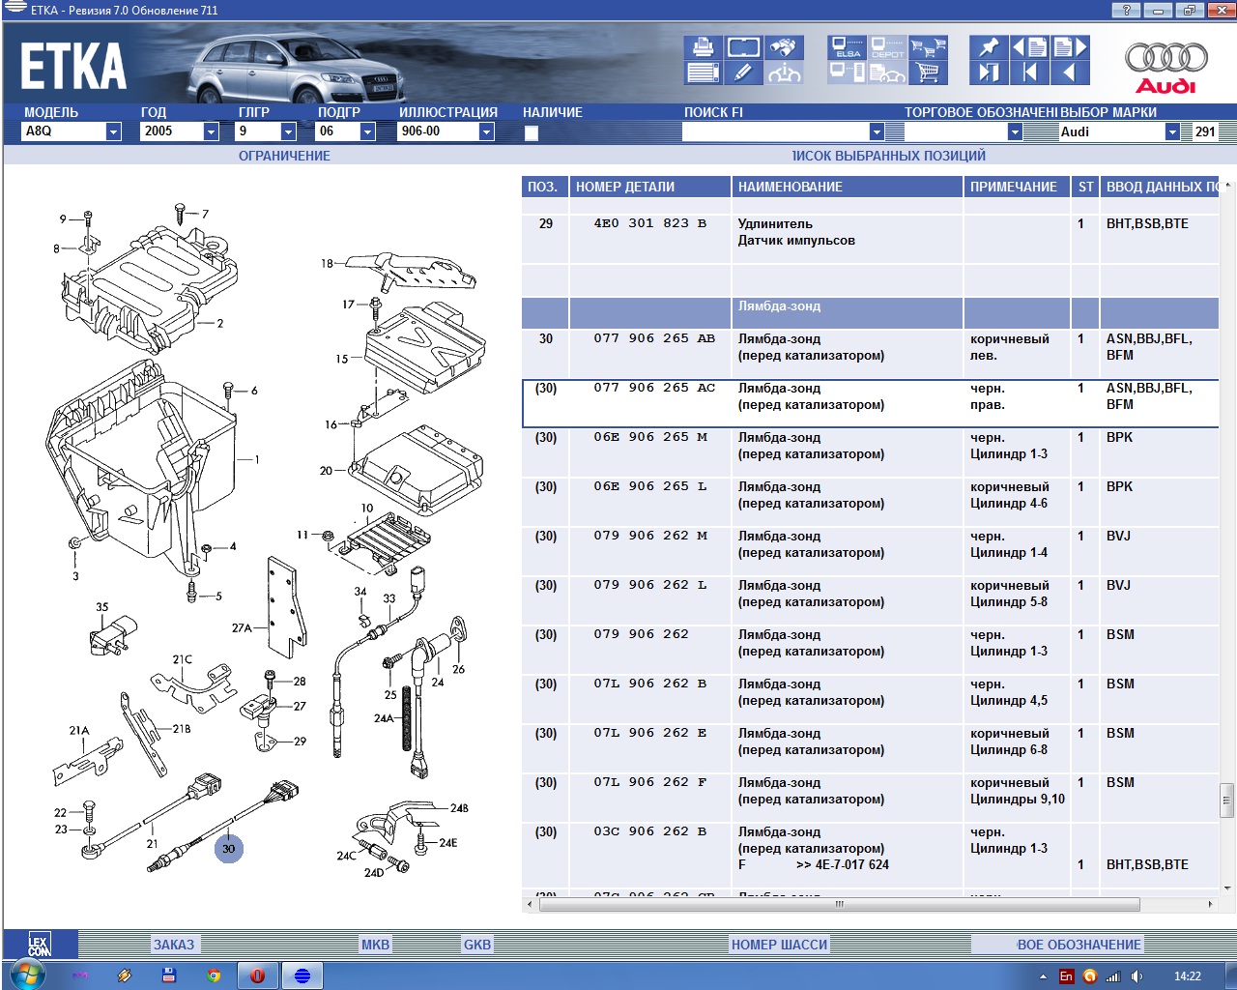Click the ELSA connection icon
The image size is (1237, 990).
848,46
